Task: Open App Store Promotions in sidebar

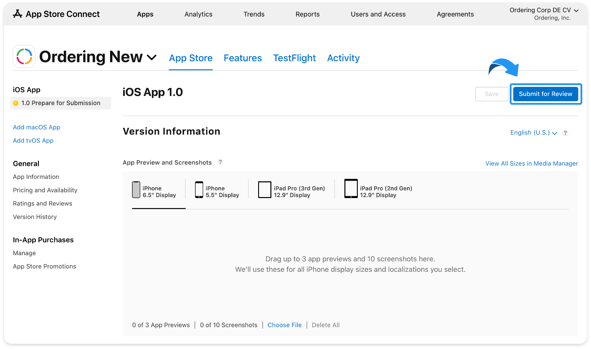Action: [x=45, y=267]
